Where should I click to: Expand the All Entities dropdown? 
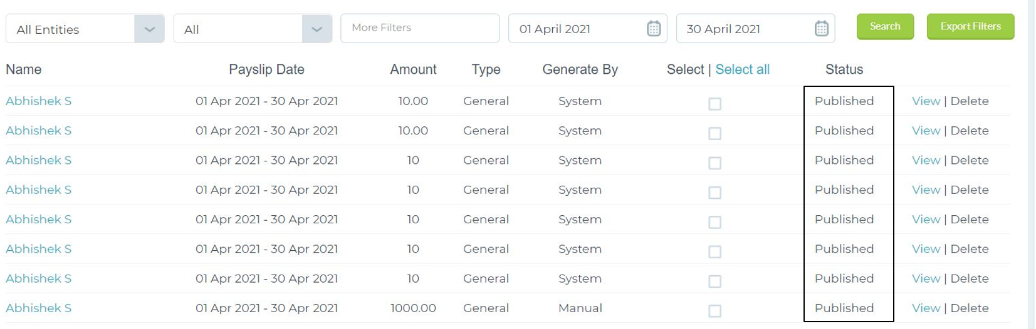tap(149, 29)
